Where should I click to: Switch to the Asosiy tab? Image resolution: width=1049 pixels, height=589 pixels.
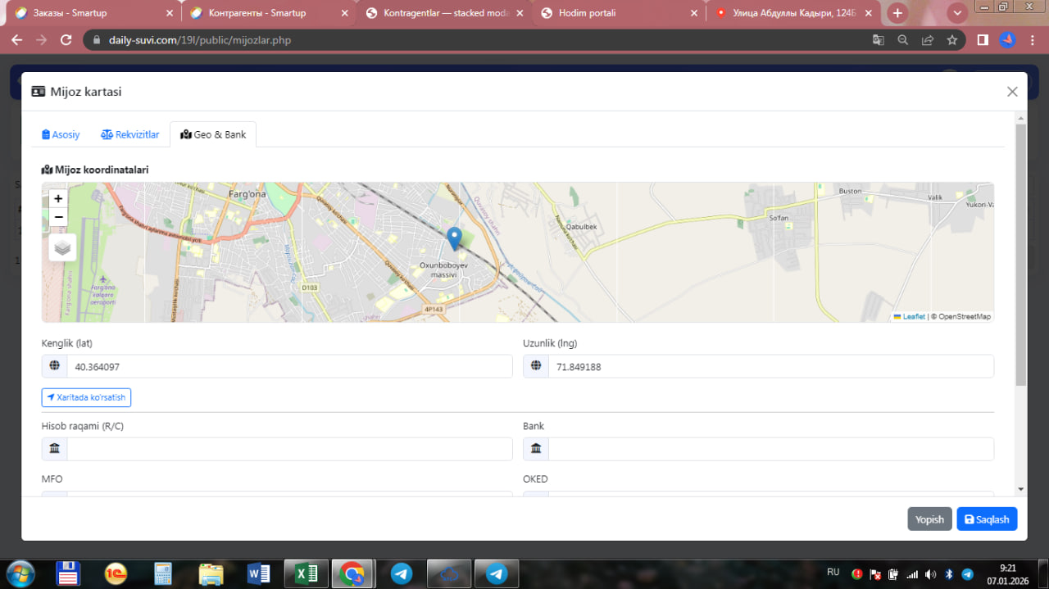[61, 134]
